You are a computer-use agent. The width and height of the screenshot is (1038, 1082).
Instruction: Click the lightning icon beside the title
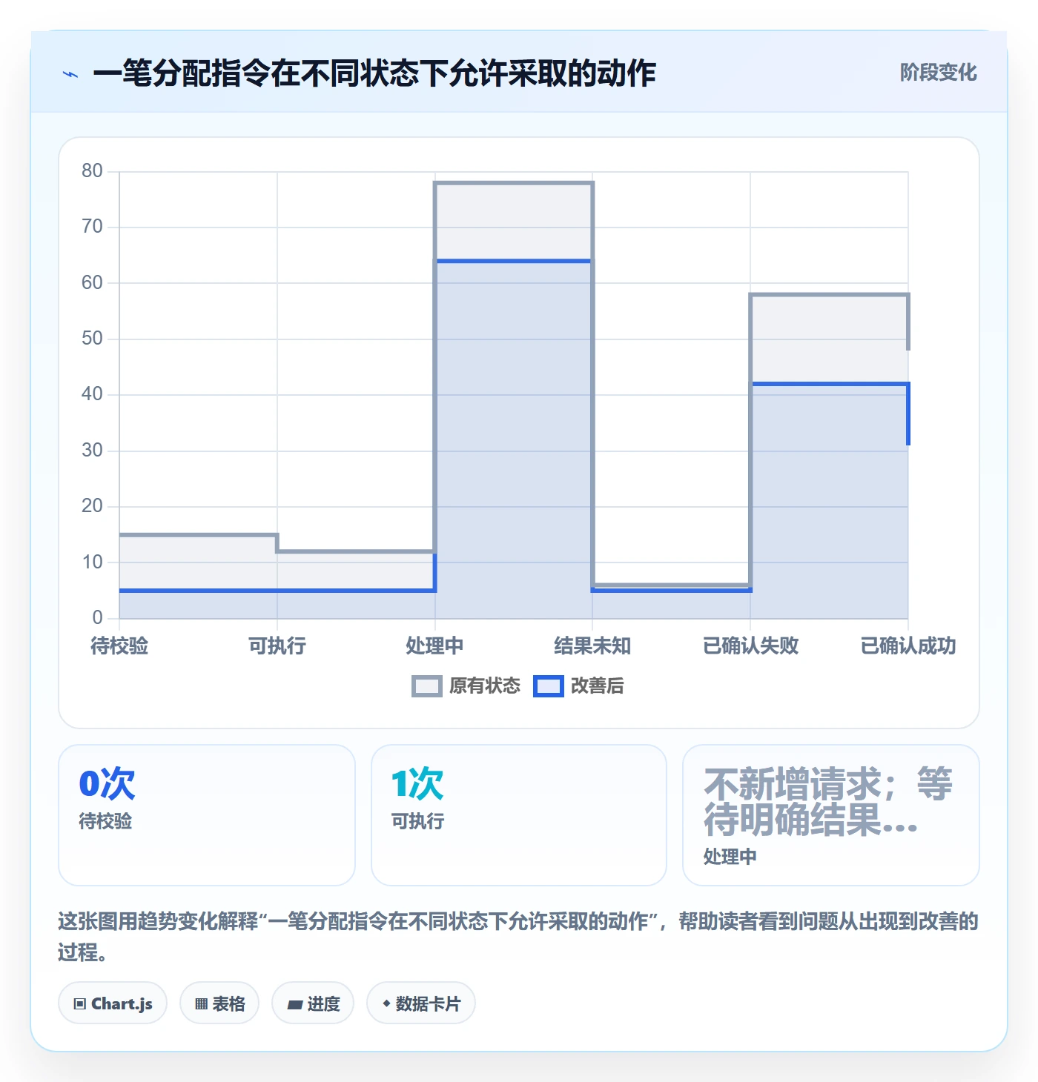[x=70, y=74]
